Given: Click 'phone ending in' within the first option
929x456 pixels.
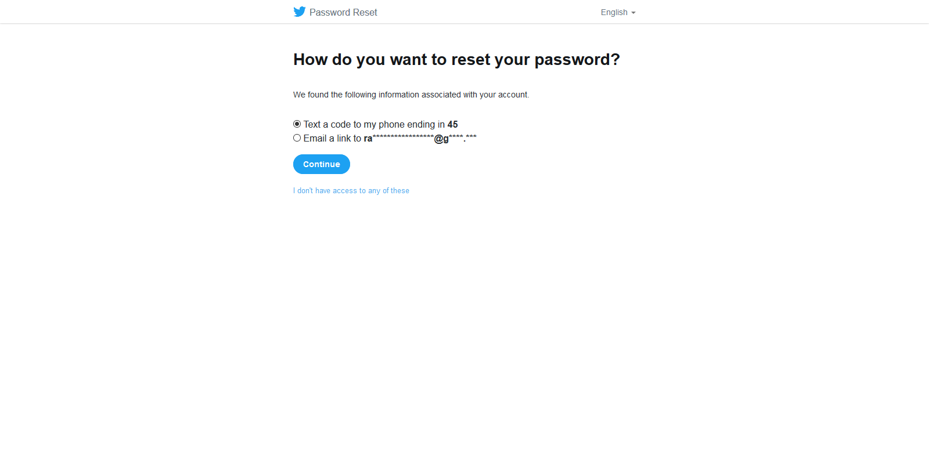Looking at the screenshot, I should 412,124.
